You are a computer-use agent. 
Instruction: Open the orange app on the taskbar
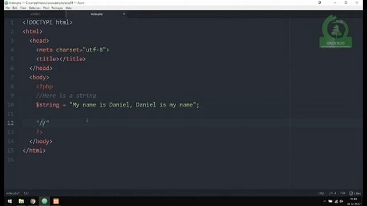point(56,201)
